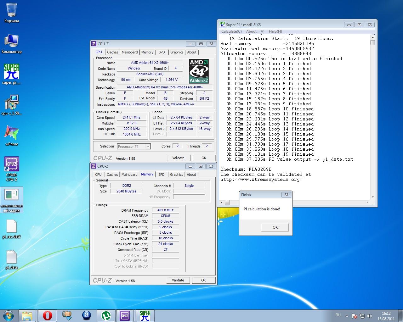
Task: Open uTorrent from the taskbar
Action: [106, 315]
